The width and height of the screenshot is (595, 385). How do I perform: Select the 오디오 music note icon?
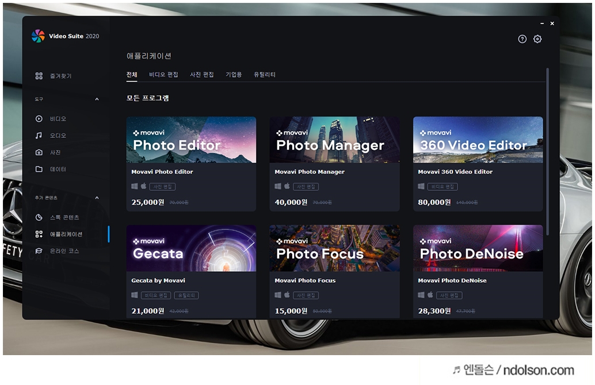[x=39, y=135]
